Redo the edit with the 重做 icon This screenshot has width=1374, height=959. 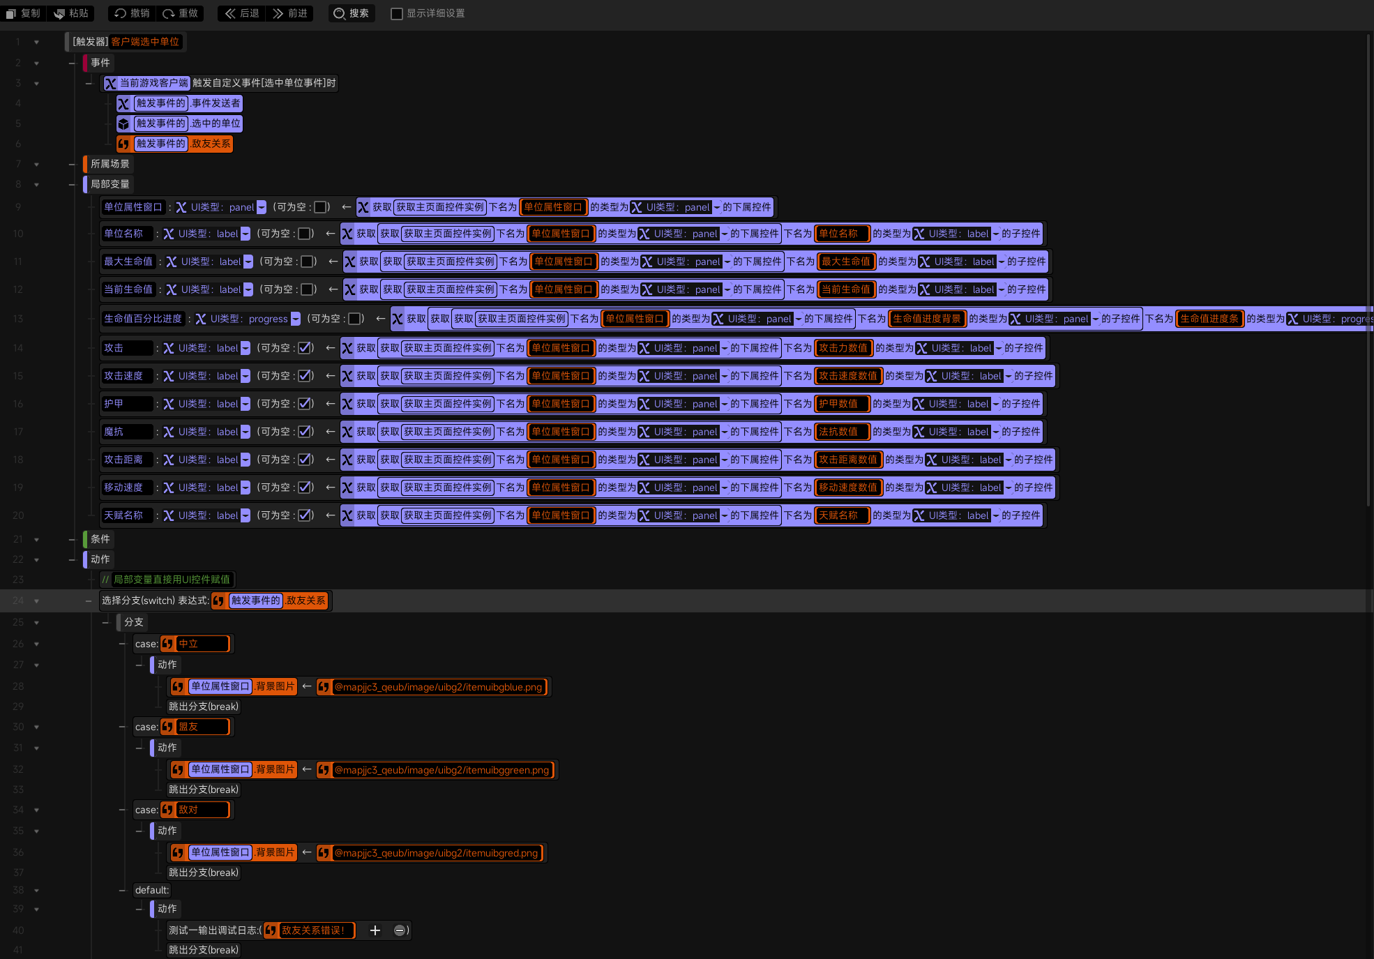pos(169,13)
